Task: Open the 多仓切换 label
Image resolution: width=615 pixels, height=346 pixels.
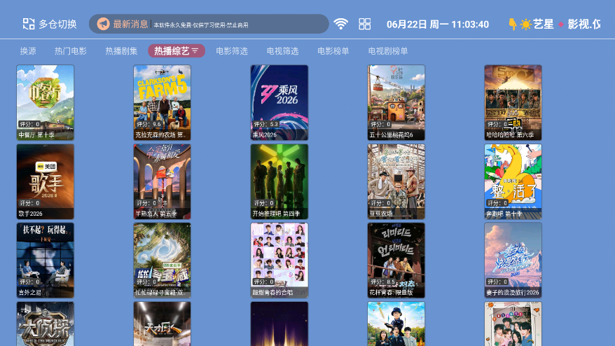Action: [x=57, y=25]
